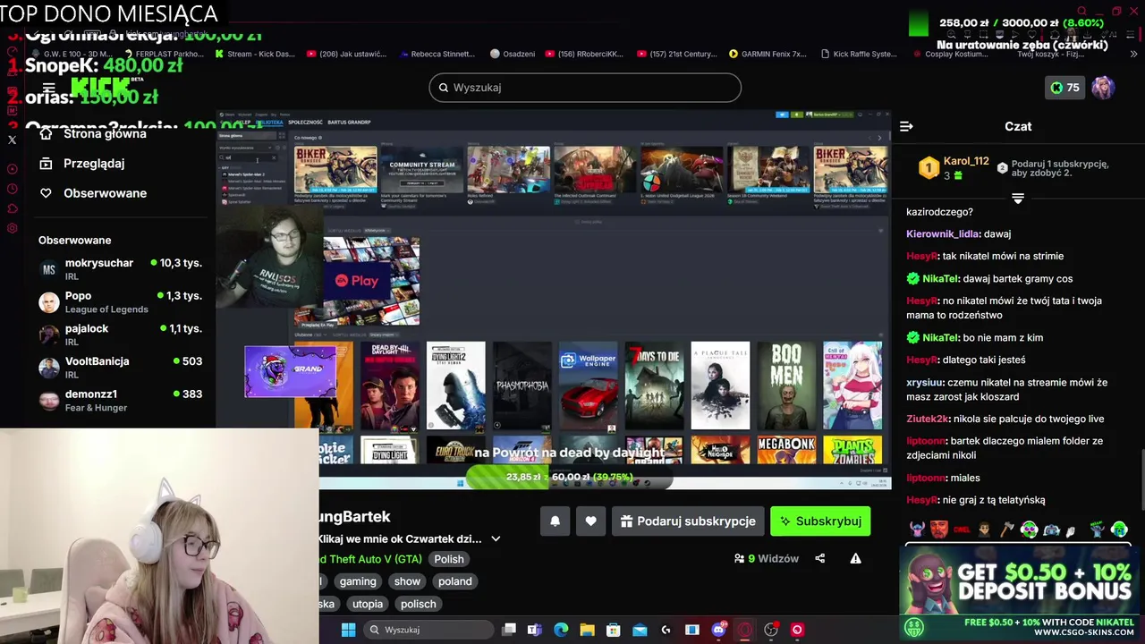Click the CSGO-Skins deposit bonus banner
Screen dimensions: 1145x644
pyautogui.click(x=1020, y=592)
